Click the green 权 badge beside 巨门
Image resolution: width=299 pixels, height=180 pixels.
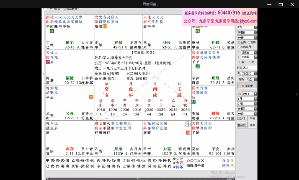pyautogui.click(x=194, y=102)
